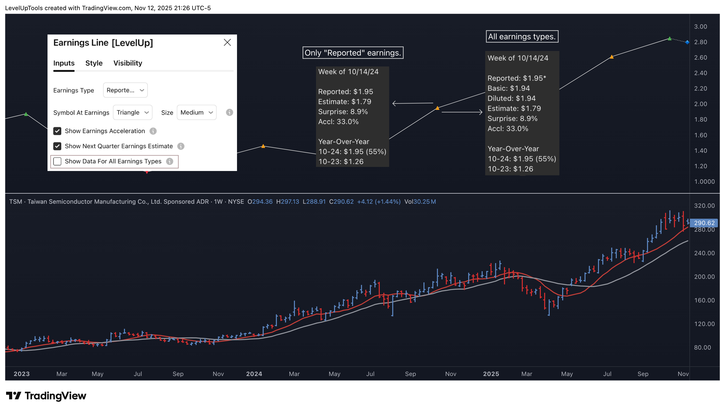725x411 pixels.
Task: Click the 320.00 price axis label
Action: coord(704,206)
